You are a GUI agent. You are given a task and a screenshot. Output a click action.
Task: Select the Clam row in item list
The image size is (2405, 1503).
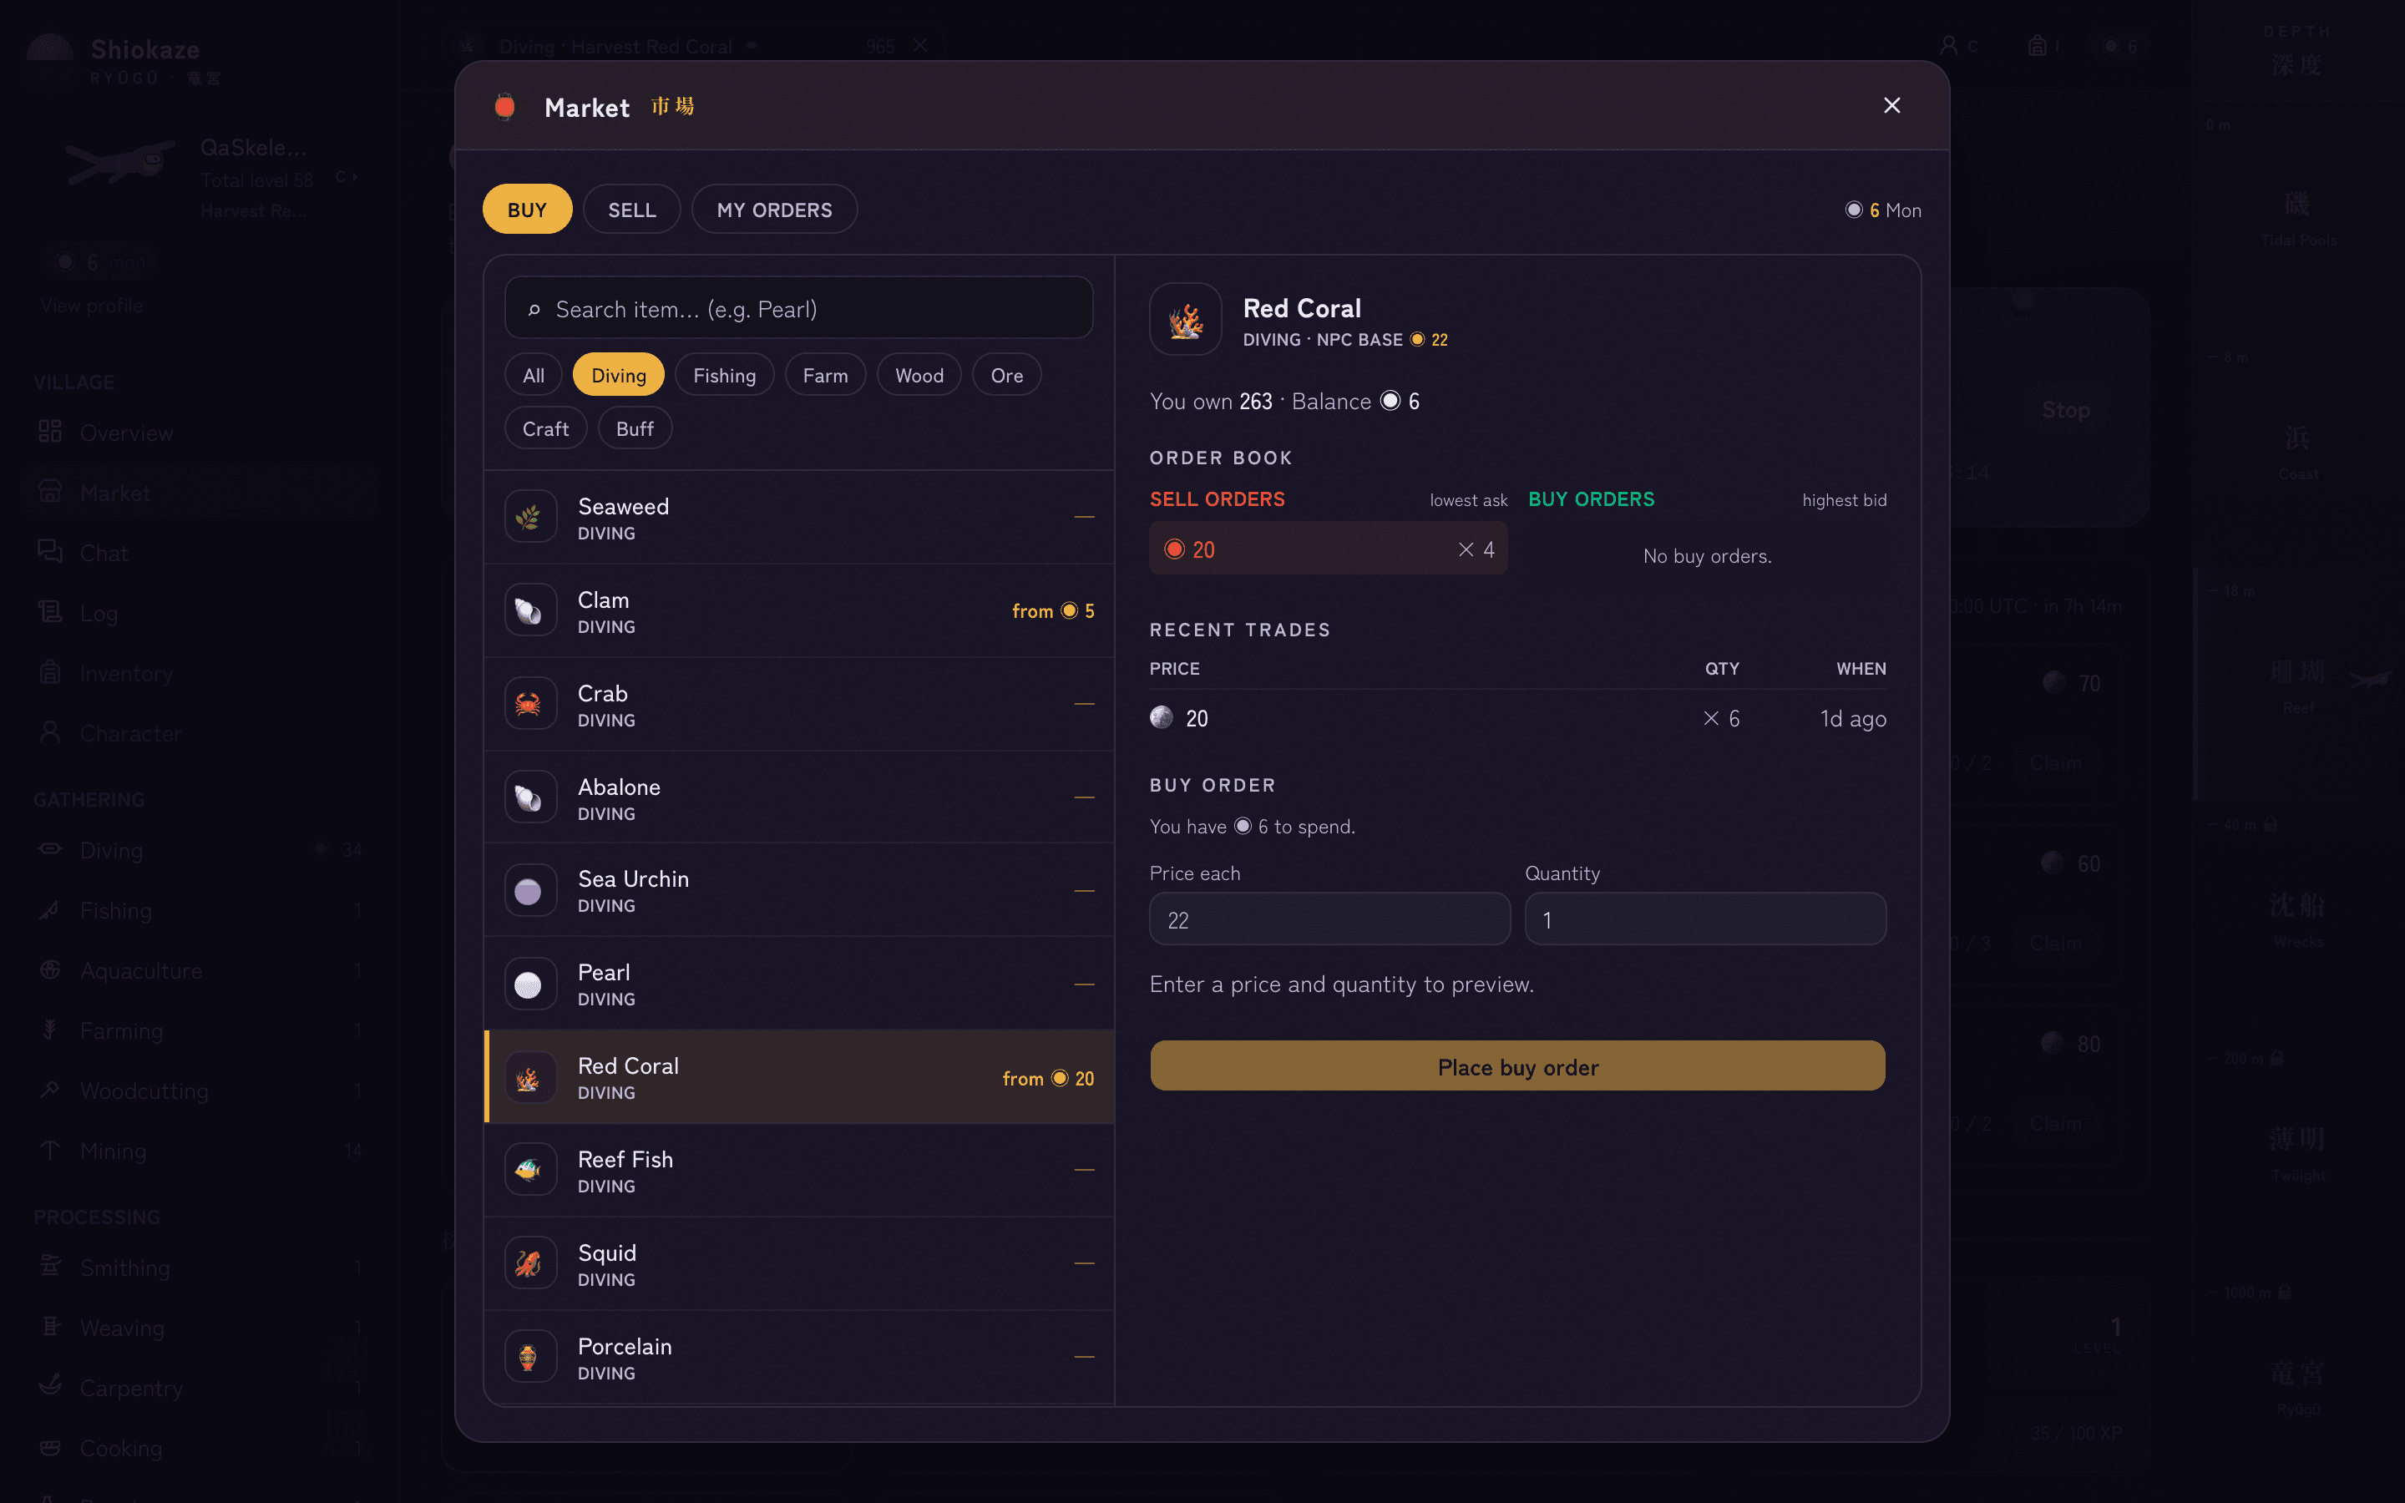[799, 611]
